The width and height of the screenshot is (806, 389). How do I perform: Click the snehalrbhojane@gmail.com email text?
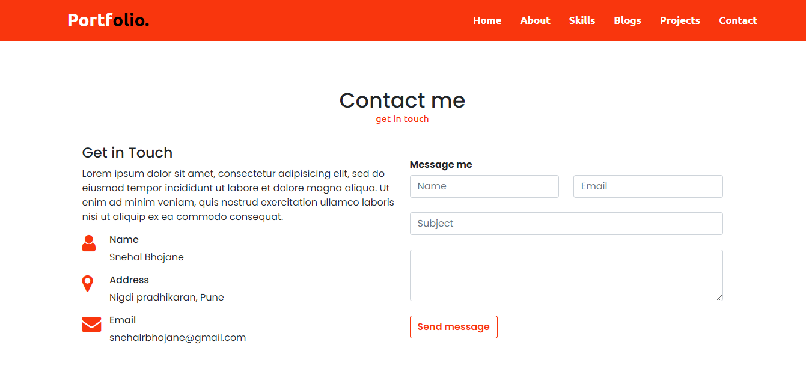pos(178,338)
